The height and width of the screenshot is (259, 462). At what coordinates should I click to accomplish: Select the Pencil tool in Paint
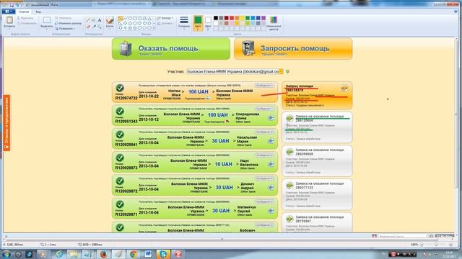click(x=88, y=20)
